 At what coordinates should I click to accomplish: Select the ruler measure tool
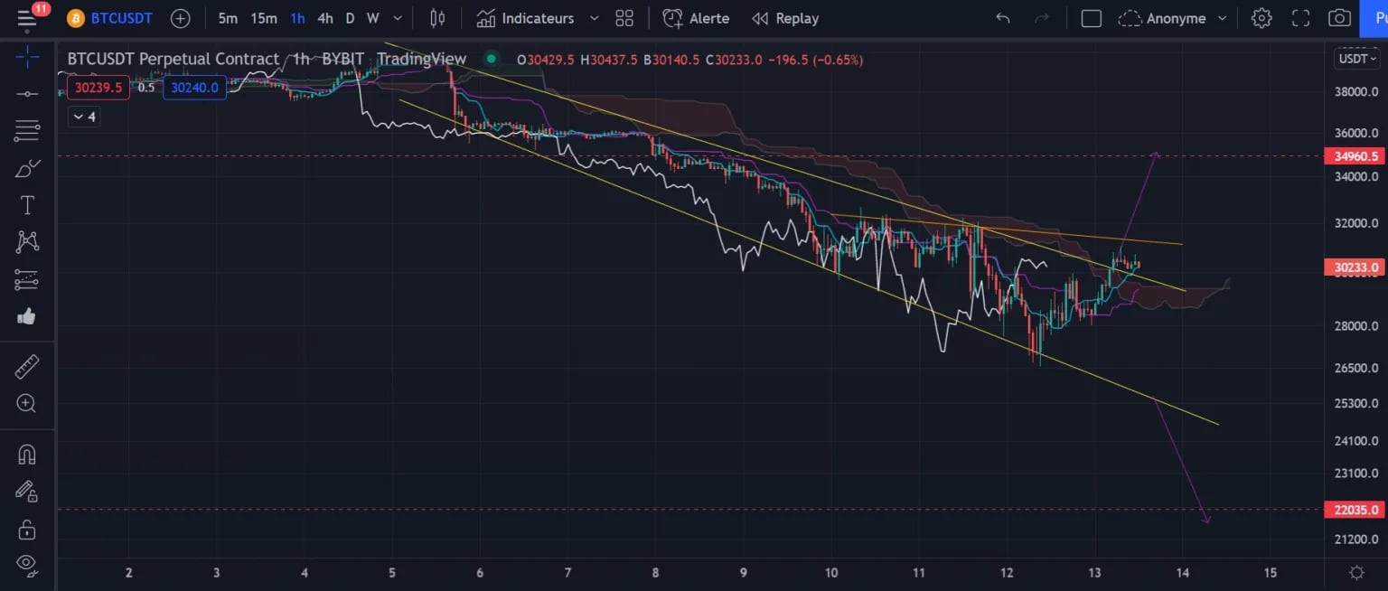[27, 366]
